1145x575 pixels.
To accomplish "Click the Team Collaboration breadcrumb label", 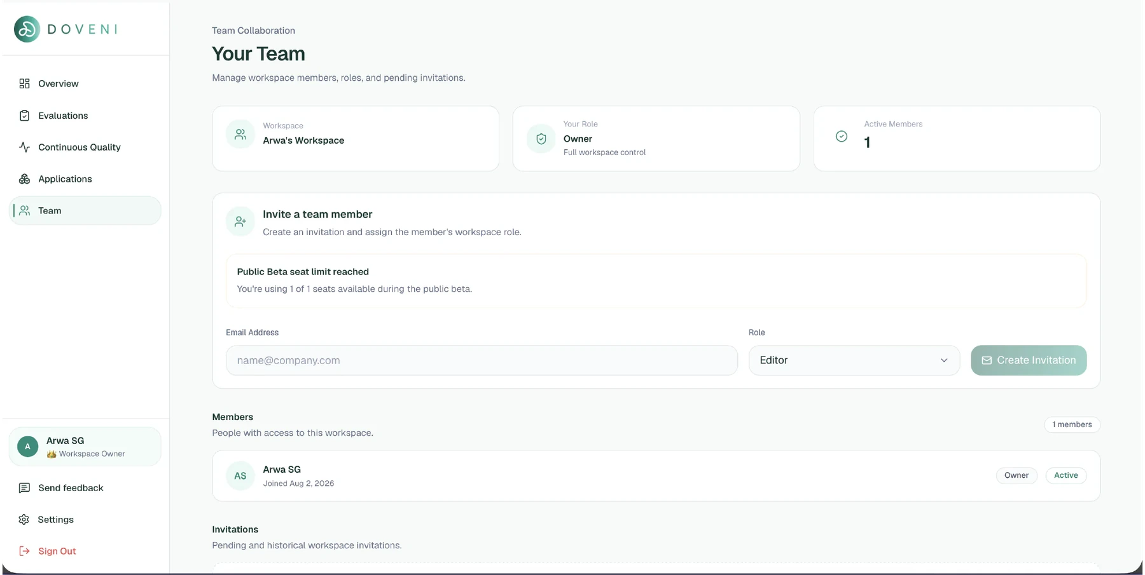I will click(253, 30).
